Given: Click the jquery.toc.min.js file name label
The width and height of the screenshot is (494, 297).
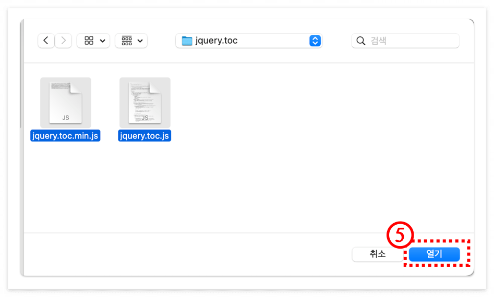Looking at the screenshot, I should coord(65,136).
